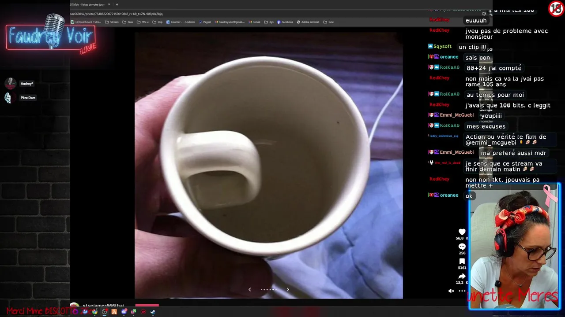The width and height of the screenshot is (565, 317).
Task: Click the Sqysoft chat username
Action: coord(442,46)
